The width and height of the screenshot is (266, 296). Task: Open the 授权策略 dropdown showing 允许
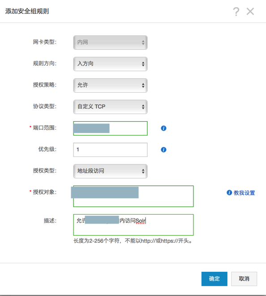110,85
